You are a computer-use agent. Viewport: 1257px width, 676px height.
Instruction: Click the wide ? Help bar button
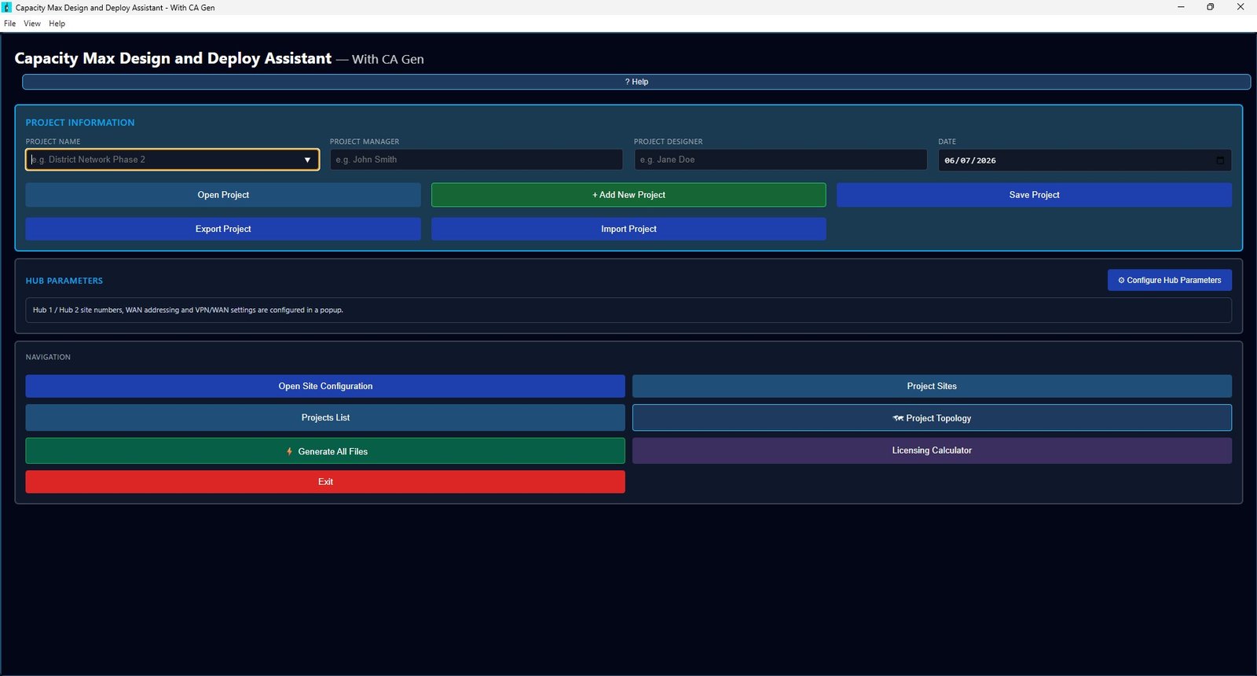pyautogui.click(x=636, y=82)
